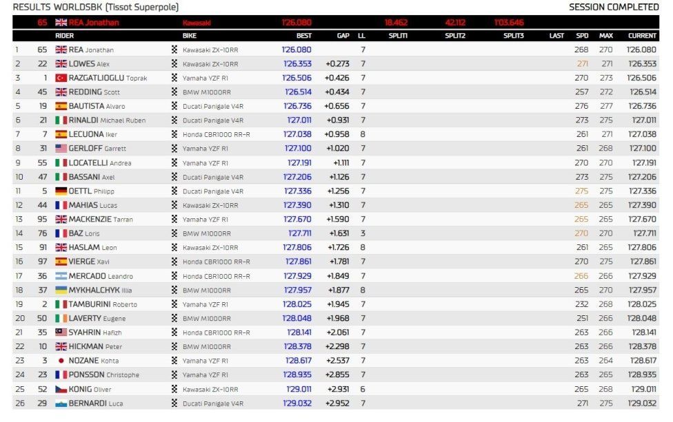Screen dimensions: 673x422
Task: Click the Turkish flag beside RAZGATLIOGLU Toprak
Action: tap(61, 78)
